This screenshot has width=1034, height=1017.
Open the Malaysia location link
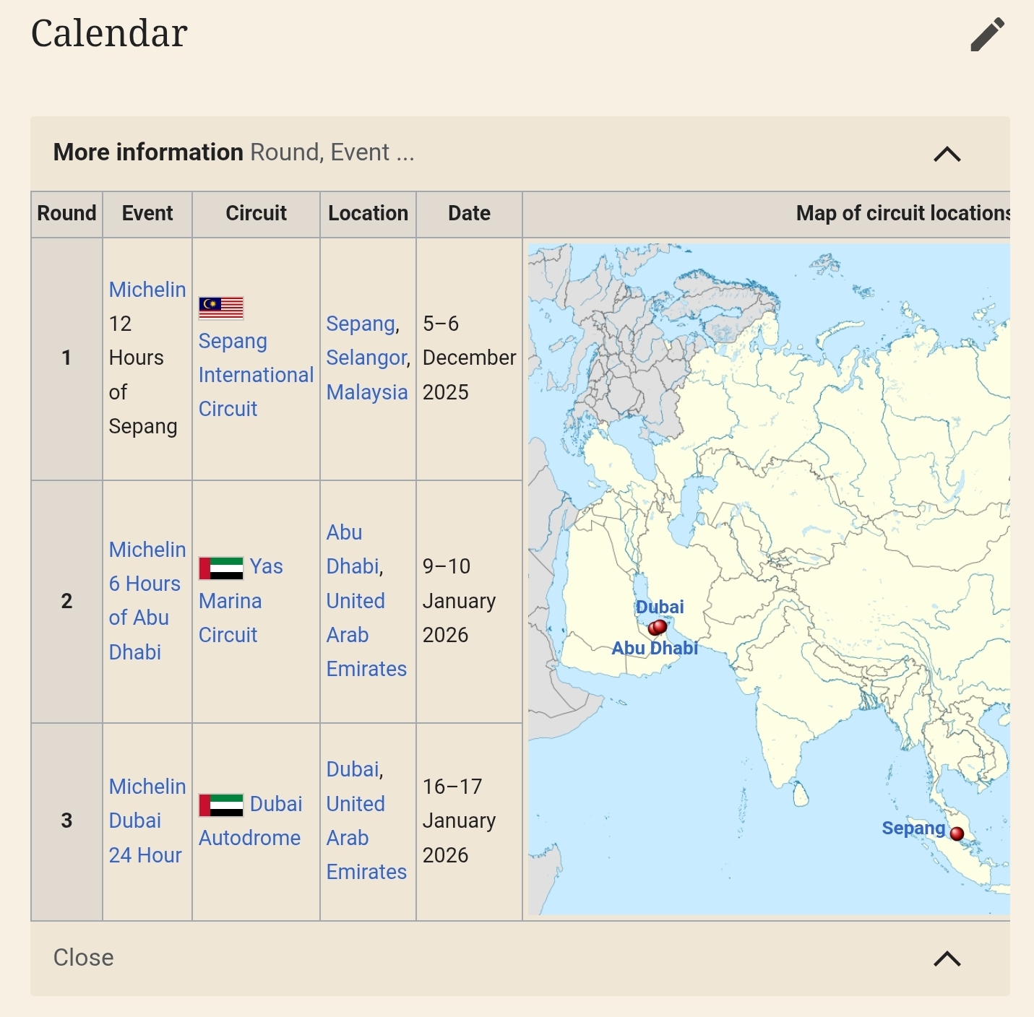point(367,392)
